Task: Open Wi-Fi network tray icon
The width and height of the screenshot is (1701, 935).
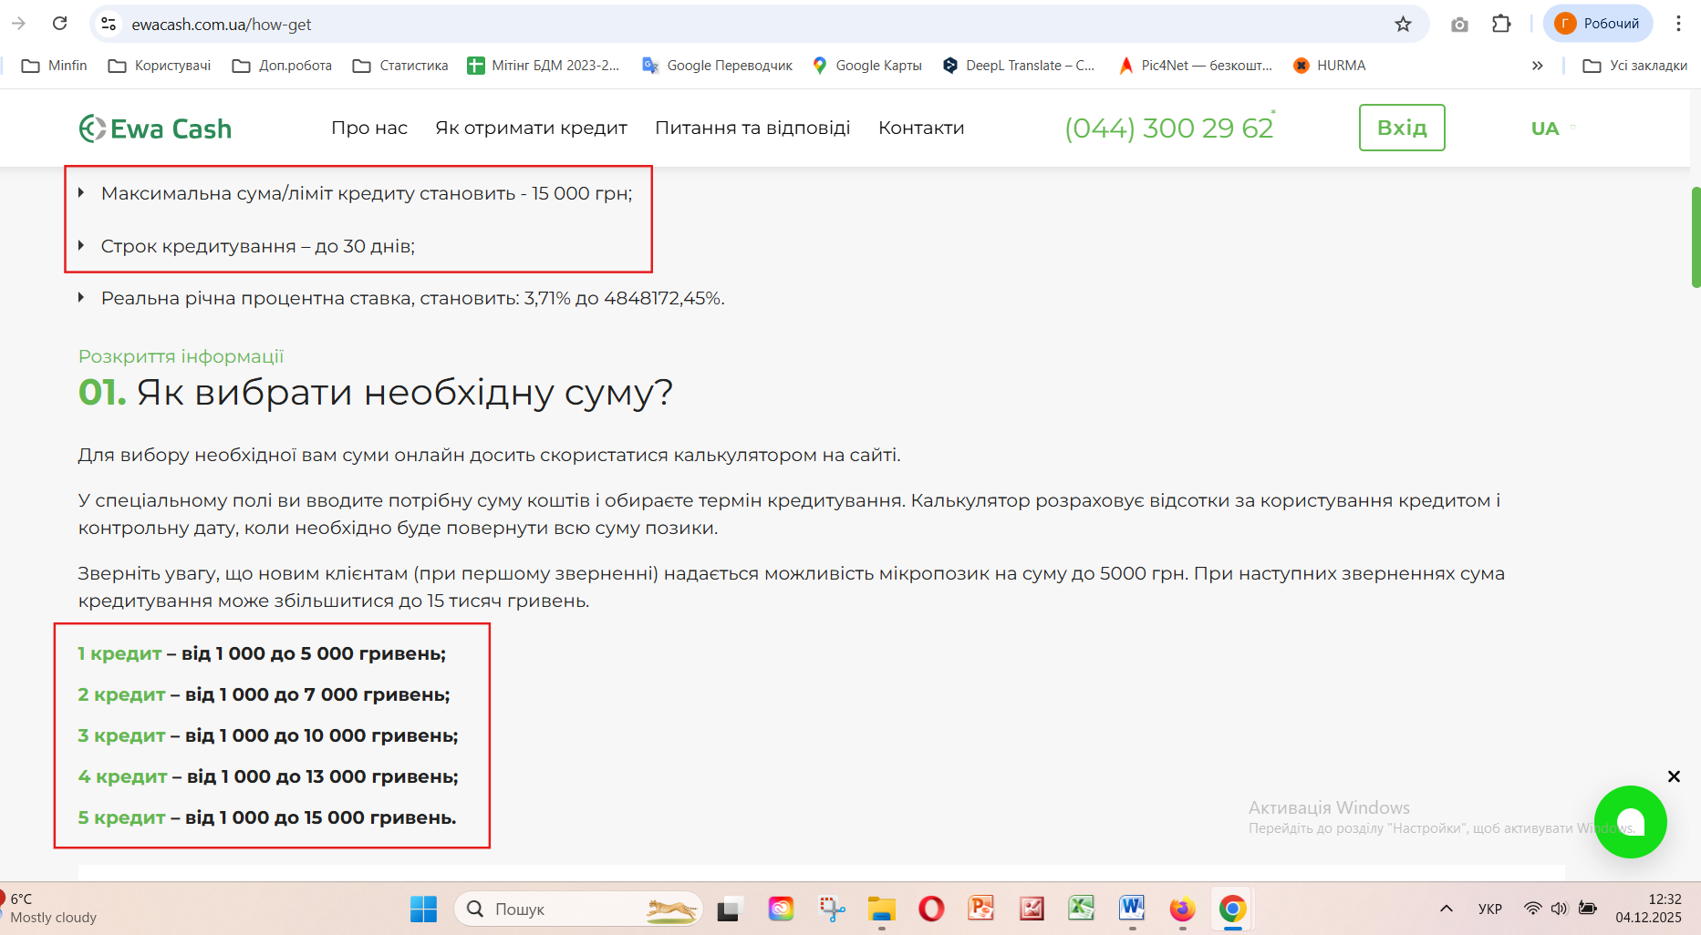Action: 1533,909
